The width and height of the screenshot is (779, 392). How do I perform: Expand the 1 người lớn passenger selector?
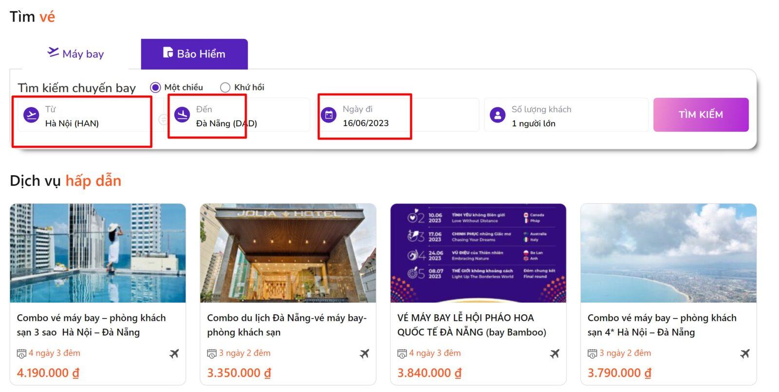[x=533, y=124]
